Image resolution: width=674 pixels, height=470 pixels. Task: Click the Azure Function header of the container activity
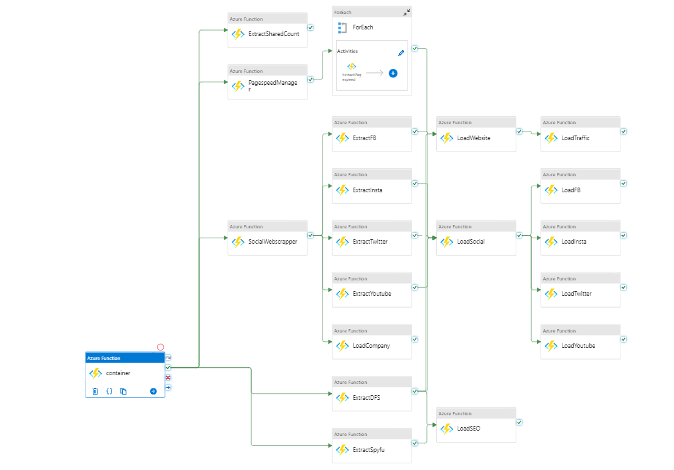tap(117, 358)
